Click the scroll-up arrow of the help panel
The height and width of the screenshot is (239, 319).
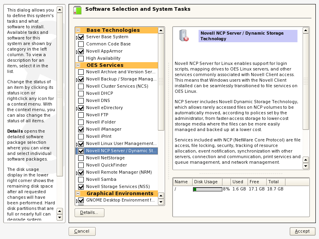(x=60, y=9)
